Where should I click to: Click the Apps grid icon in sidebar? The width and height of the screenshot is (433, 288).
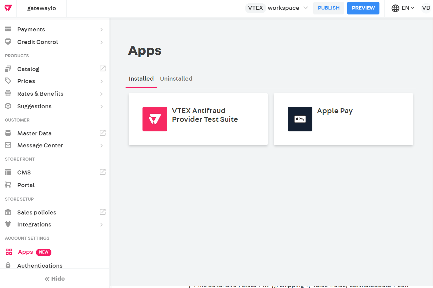[x=8, y=252]
